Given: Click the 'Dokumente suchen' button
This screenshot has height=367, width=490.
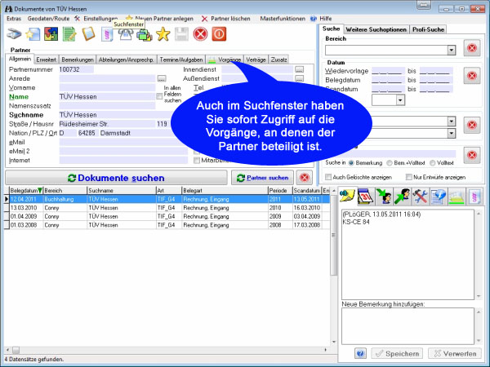Looking at the screenshot, I should click(x=116, y=178).
